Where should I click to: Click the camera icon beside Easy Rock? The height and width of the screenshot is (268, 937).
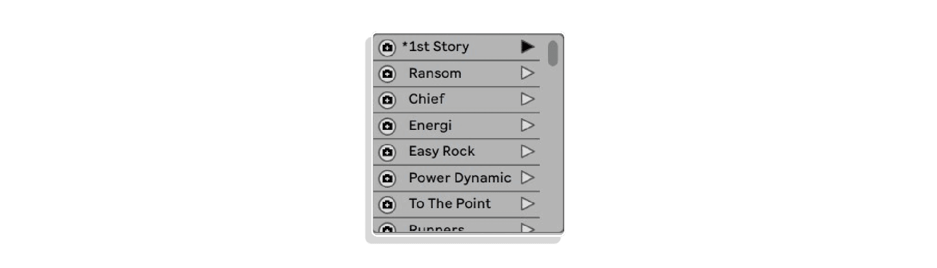[387, 152]
